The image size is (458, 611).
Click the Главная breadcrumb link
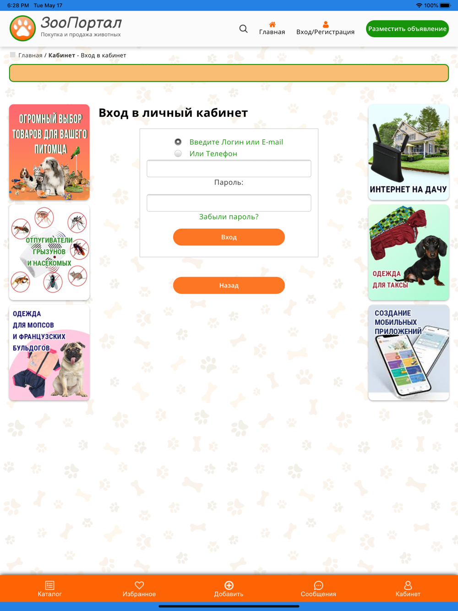point(30,55)
